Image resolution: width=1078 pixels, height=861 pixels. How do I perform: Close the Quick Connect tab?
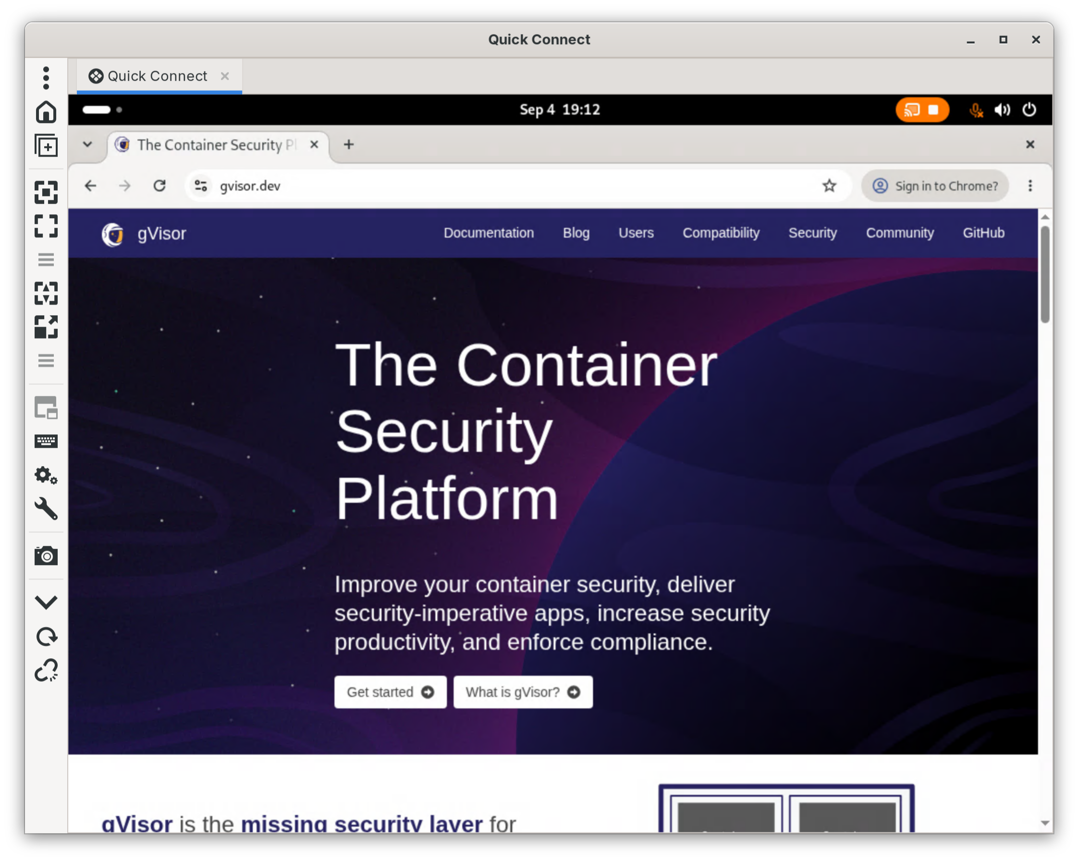point(225,76)
